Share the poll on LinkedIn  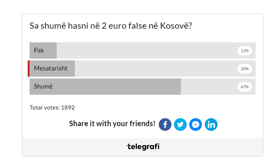pyautogui.click(x=211, y=124)
